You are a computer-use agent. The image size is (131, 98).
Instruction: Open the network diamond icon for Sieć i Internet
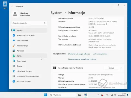tap(14, 41)
